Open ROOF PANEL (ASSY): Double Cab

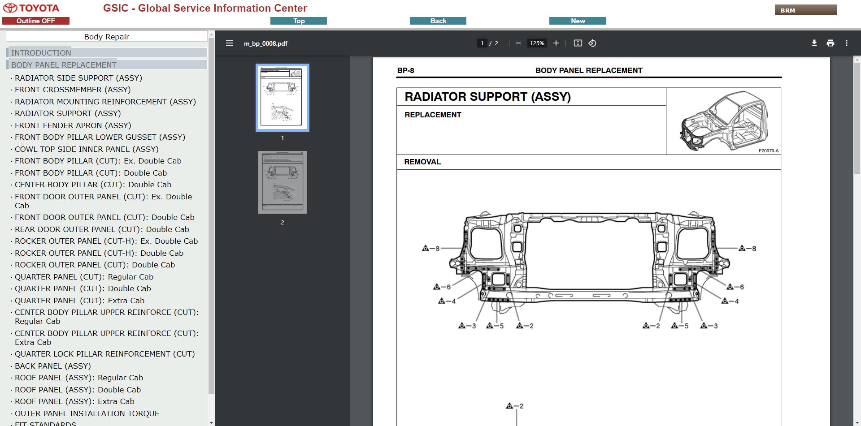(x=78, y=390)
